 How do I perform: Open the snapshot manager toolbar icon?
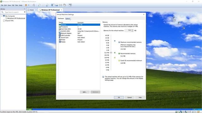[47, 5]
